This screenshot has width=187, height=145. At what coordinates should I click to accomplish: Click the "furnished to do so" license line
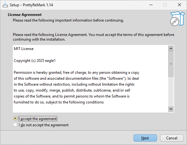(x=59, y=102)
